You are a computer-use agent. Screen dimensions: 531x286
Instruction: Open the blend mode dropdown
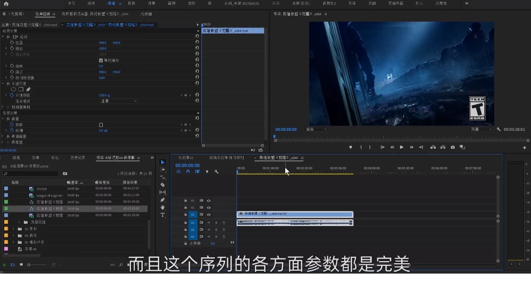(119, 101)
